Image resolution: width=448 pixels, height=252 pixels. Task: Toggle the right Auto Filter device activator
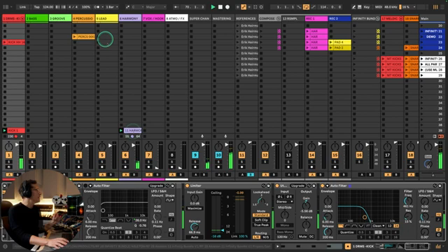[323, 185]
